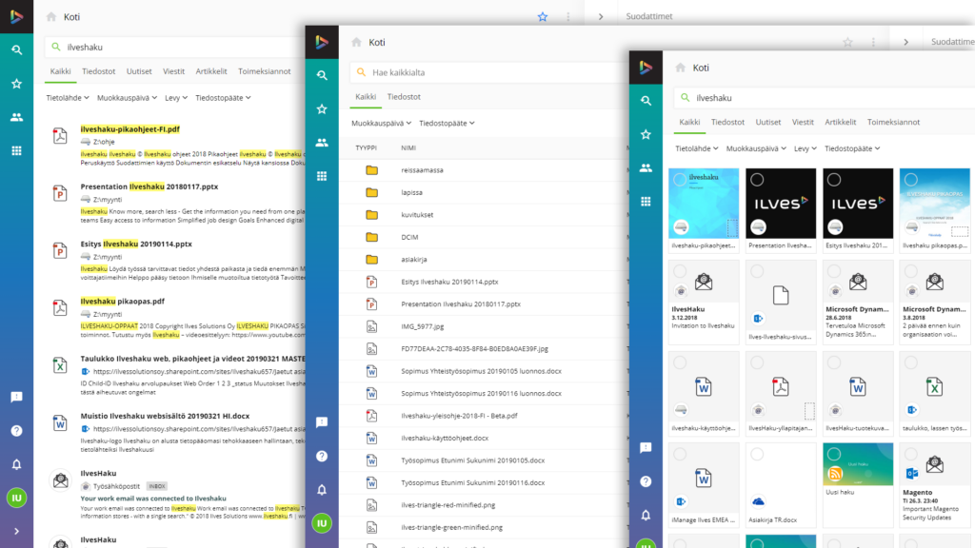Expand left window sidebar with bottom arrow
Screen dimensions: 975x548
click(x=17, y=531)
